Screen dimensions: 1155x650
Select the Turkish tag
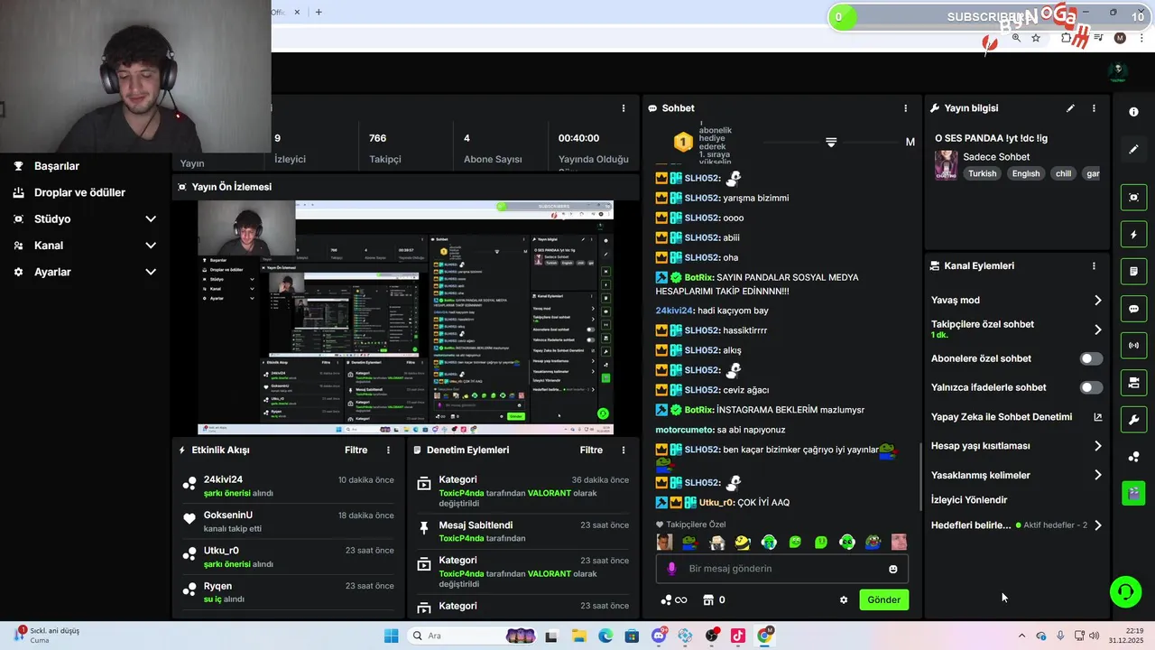pyautogui.click(x=983, y=173)
